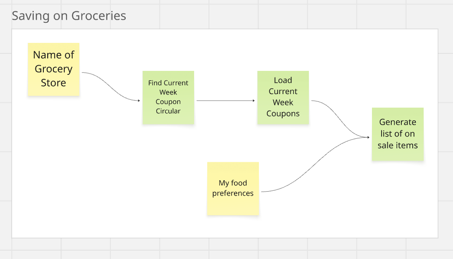453x259 pixels.
Task: Click connector start point beside "My food preferences"
Action: pyautogui.click(x=262, y=192)
